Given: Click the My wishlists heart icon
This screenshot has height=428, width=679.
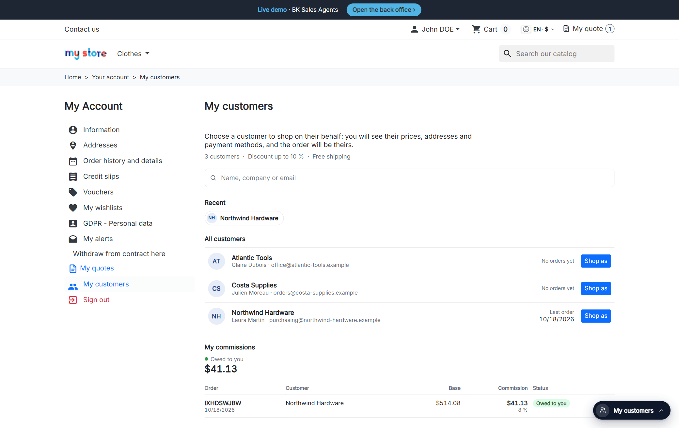Looking at the screenshot, I should pyautogui.click(x=73, y=208).
